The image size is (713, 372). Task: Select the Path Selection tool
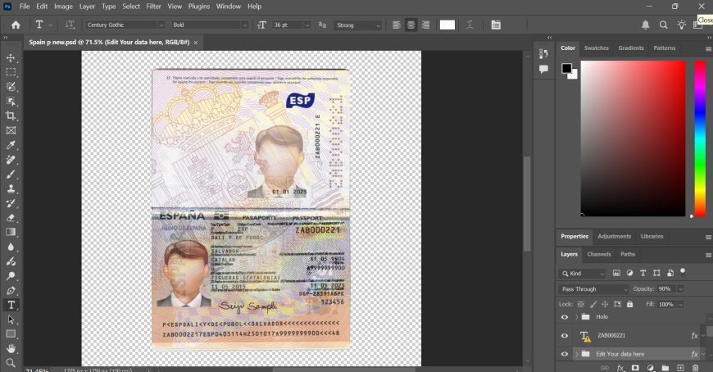[11, 320]
